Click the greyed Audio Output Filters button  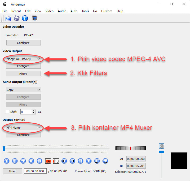(23, 105)
